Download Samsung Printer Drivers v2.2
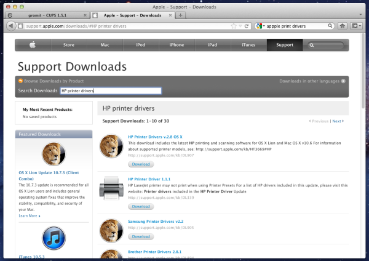 pyautogui.click(x=141, y=236)
